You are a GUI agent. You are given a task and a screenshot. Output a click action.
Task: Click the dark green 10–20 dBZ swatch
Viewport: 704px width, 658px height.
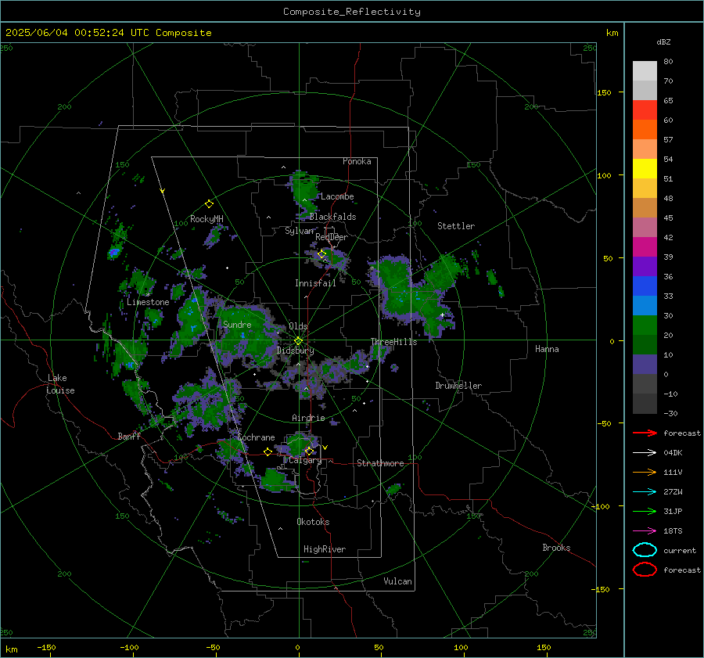645,344
